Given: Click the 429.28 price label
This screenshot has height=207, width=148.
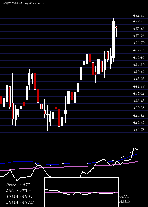Looking at the screenshot, I should [x=139, y=108].
